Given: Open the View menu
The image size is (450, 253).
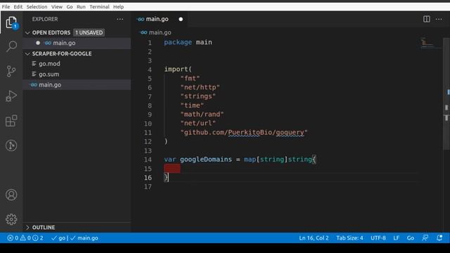Looking at the screenshot, I should [57, 6].
